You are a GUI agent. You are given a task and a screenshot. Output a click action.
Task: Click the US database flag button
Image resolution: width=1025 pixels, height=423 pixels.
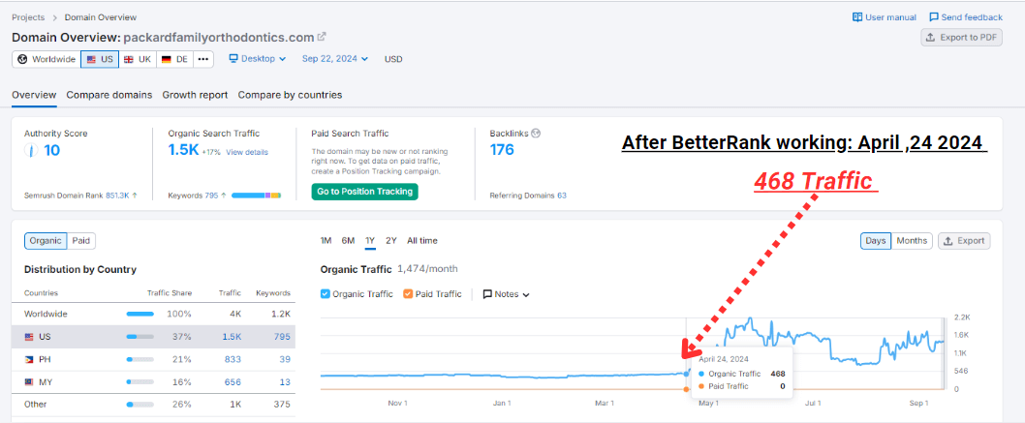pos(100,59)
